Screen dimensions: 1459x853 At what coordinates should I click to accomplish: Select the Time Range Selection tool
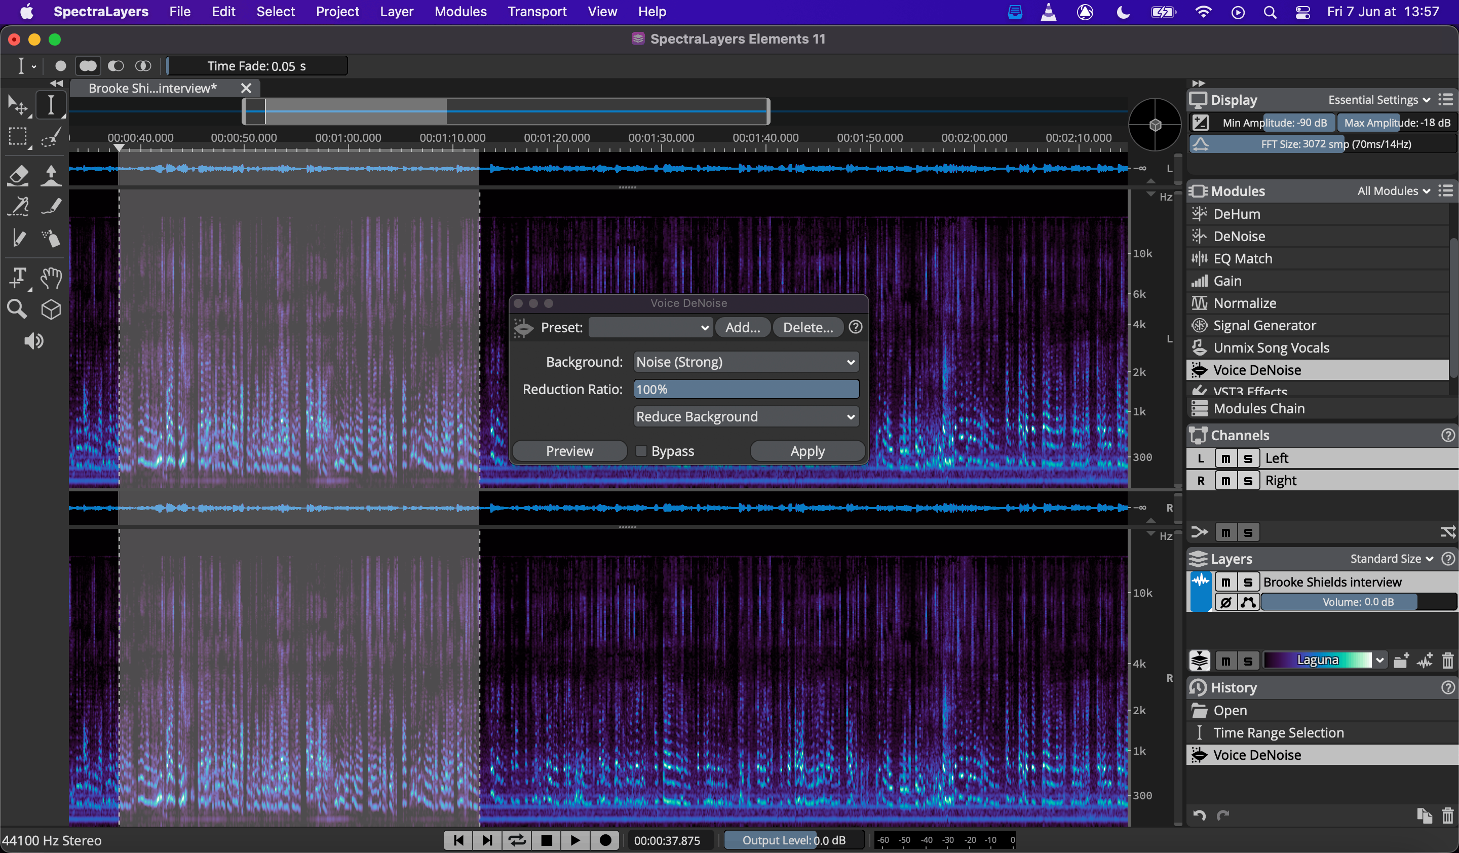click(x=51, y=105)
